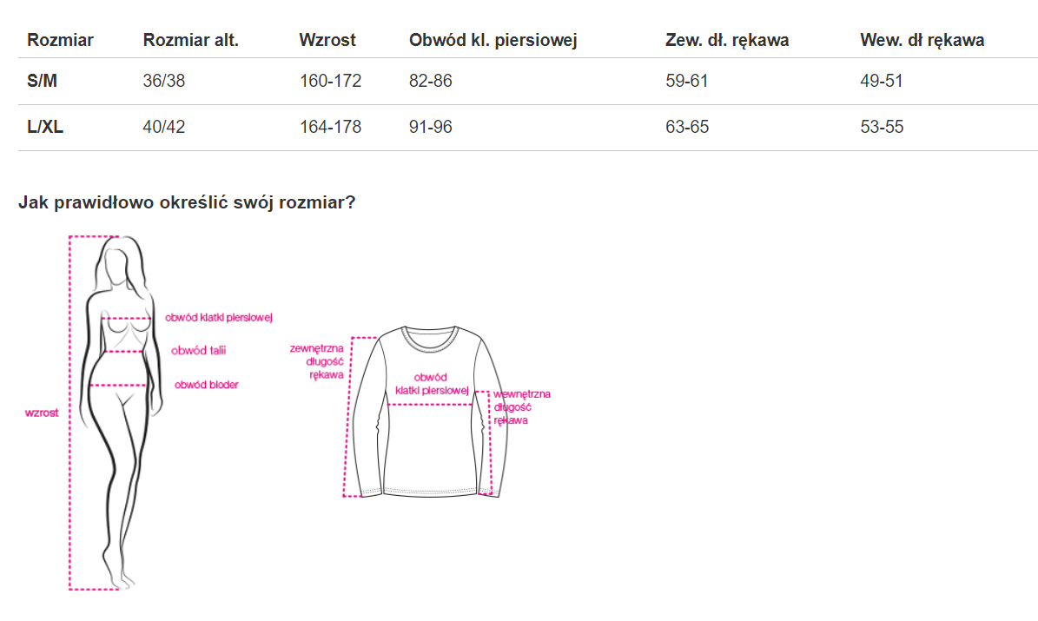Click the 'Wew. dł rękawa' column header
Screen dimensions: 1038x621
[922, 40]
